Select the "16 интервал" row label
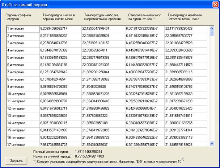Screen dimensions: 220x168 pyautogui.click(x=22, y=137)
